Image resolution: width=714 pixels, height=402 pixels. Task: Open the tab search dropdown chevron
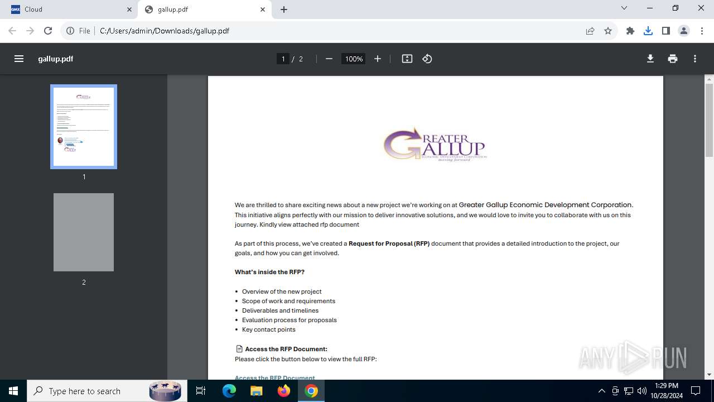pos(624,8)
